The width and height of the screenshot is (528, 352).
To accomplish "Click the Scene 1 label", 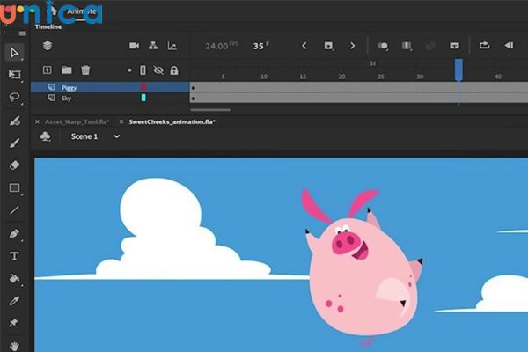I will tap(84, 136).
